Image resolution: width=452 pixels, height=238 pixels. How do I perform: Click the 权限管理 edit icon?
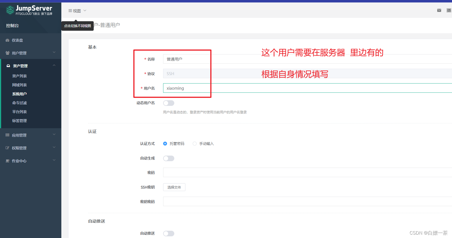pyautogui.click(x=8, y=148)
